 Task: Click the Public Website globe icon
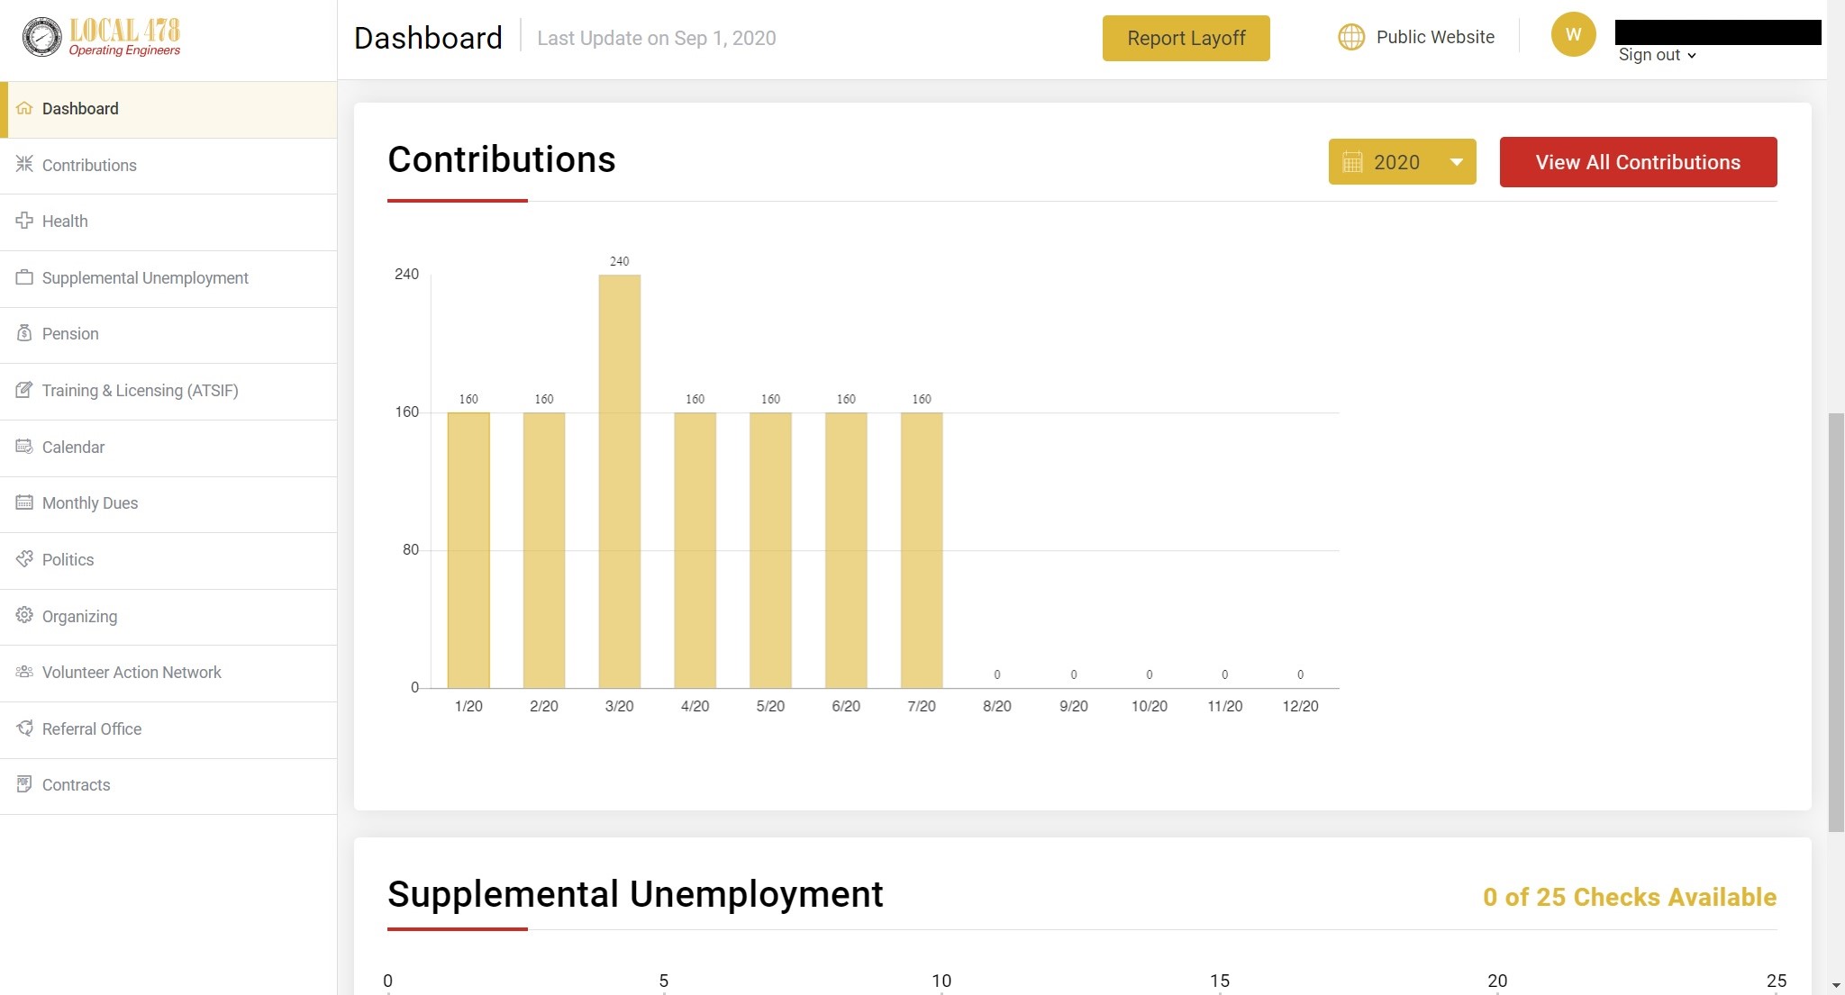[x=1351, y=37]
